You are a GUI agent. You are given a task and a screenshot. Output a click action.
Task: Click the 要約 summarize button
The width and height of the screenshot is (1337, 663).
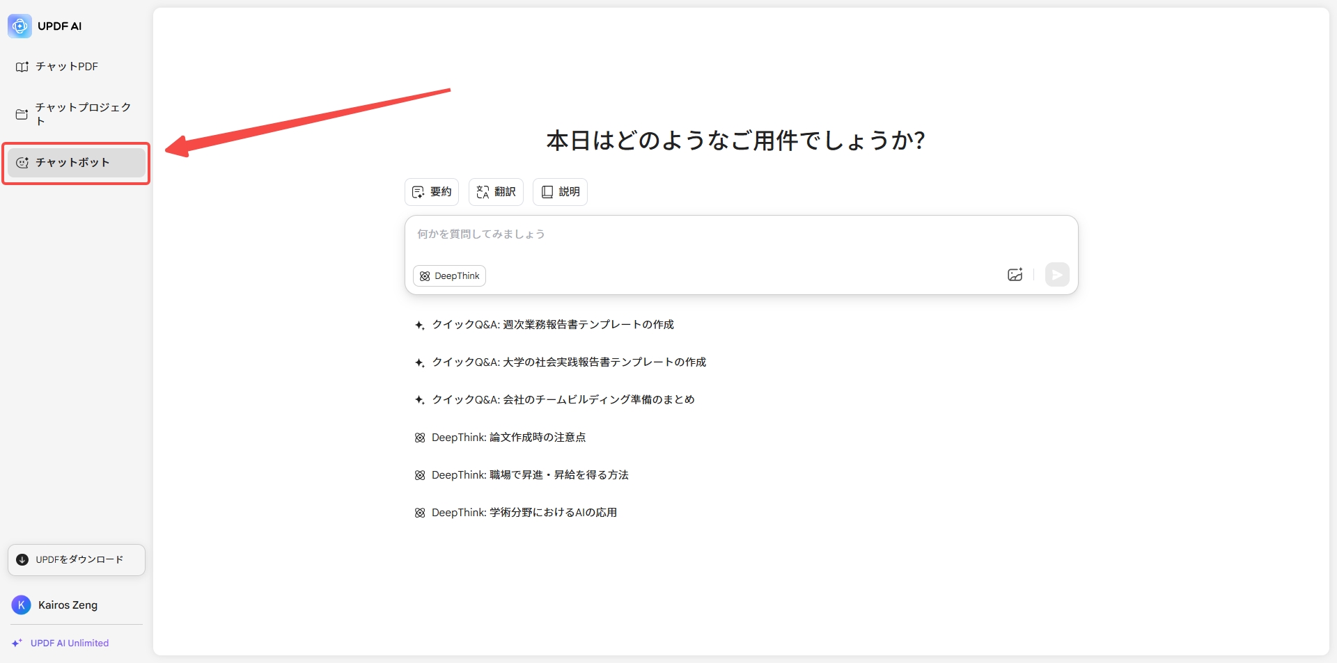pos(432,192)
